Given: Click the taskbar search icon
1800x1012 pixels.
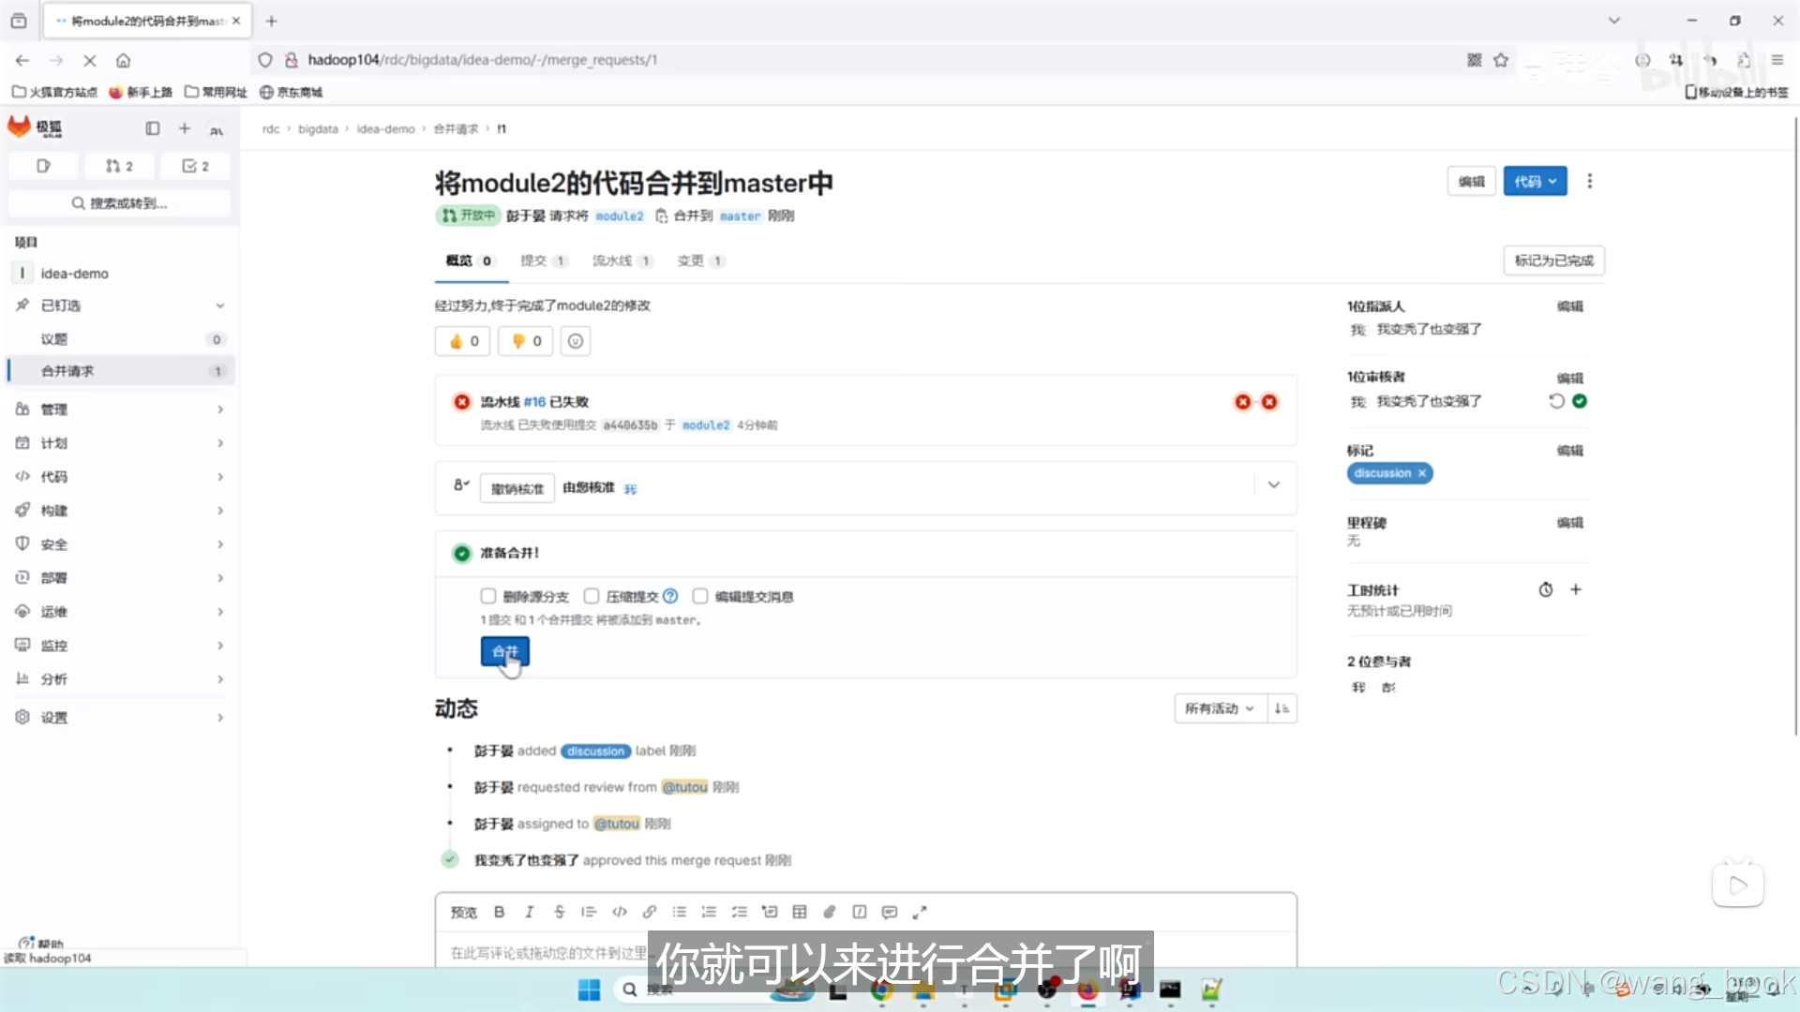Looking at the screenshot, I should coord(630,990).
